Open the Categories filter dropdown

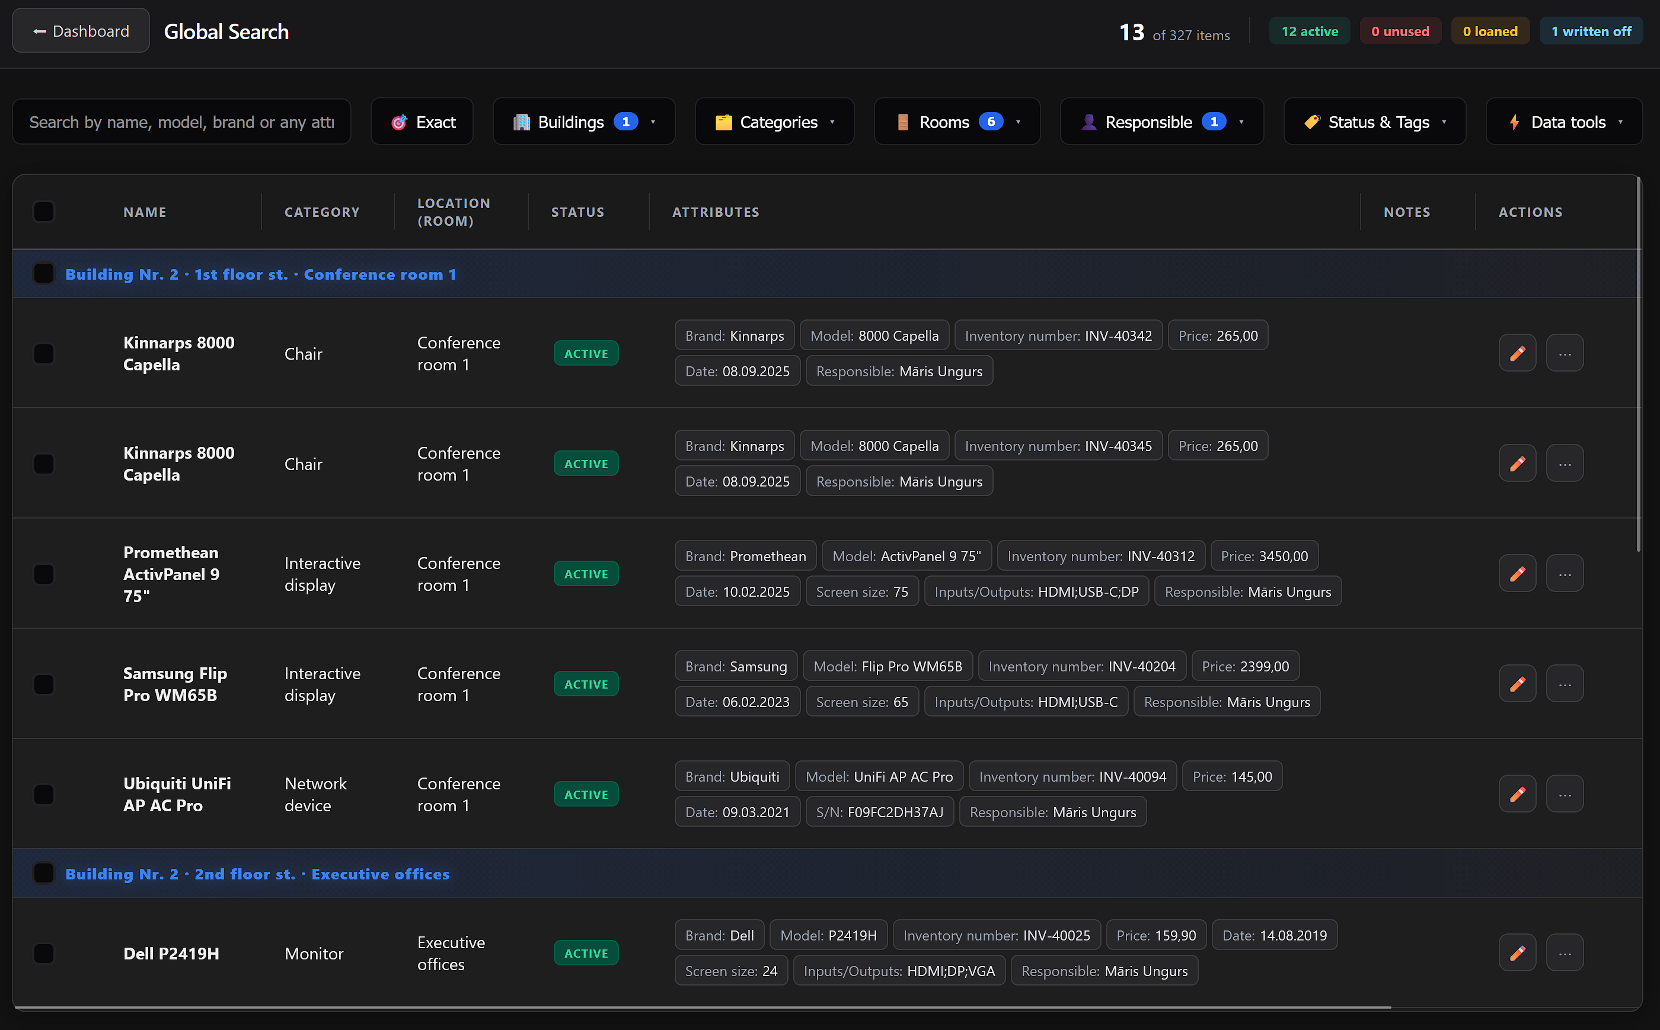point(774,122)
